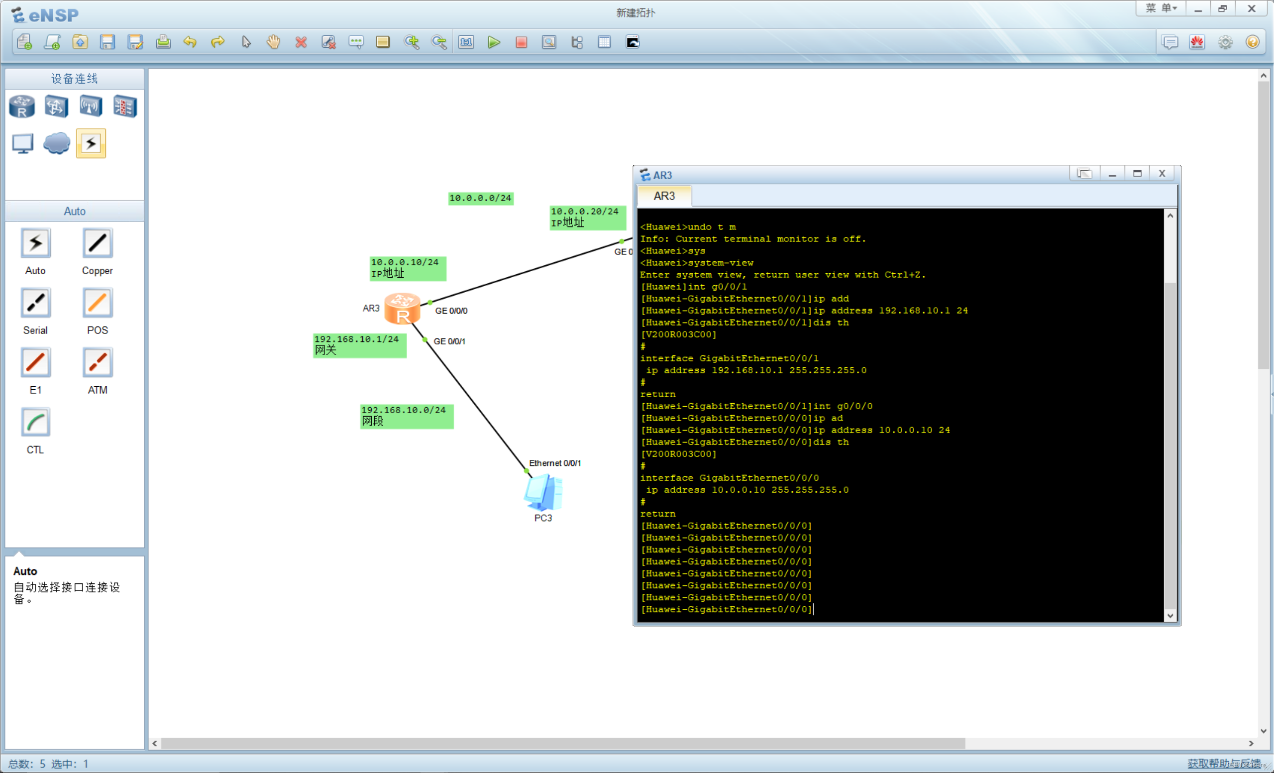Click the green Start Devices play button

[494, 42]
